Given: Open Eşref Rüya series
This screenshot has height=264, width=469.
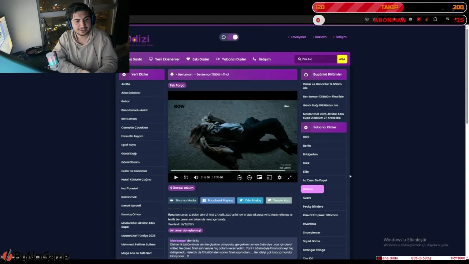Looking at the screenshot, I should 128,145.
